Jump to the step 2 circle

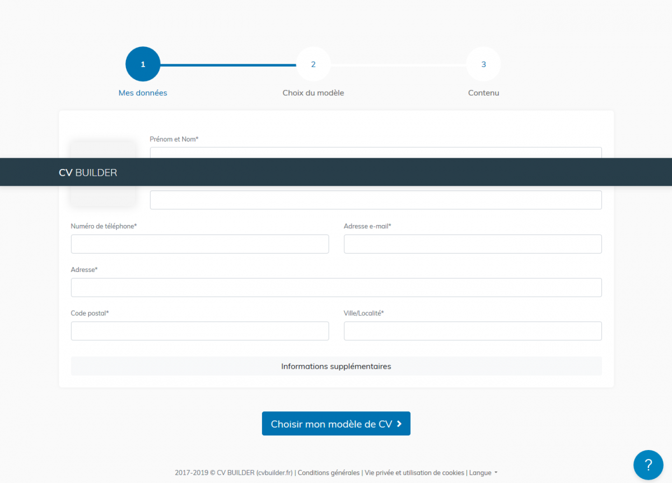pos(313,64)
